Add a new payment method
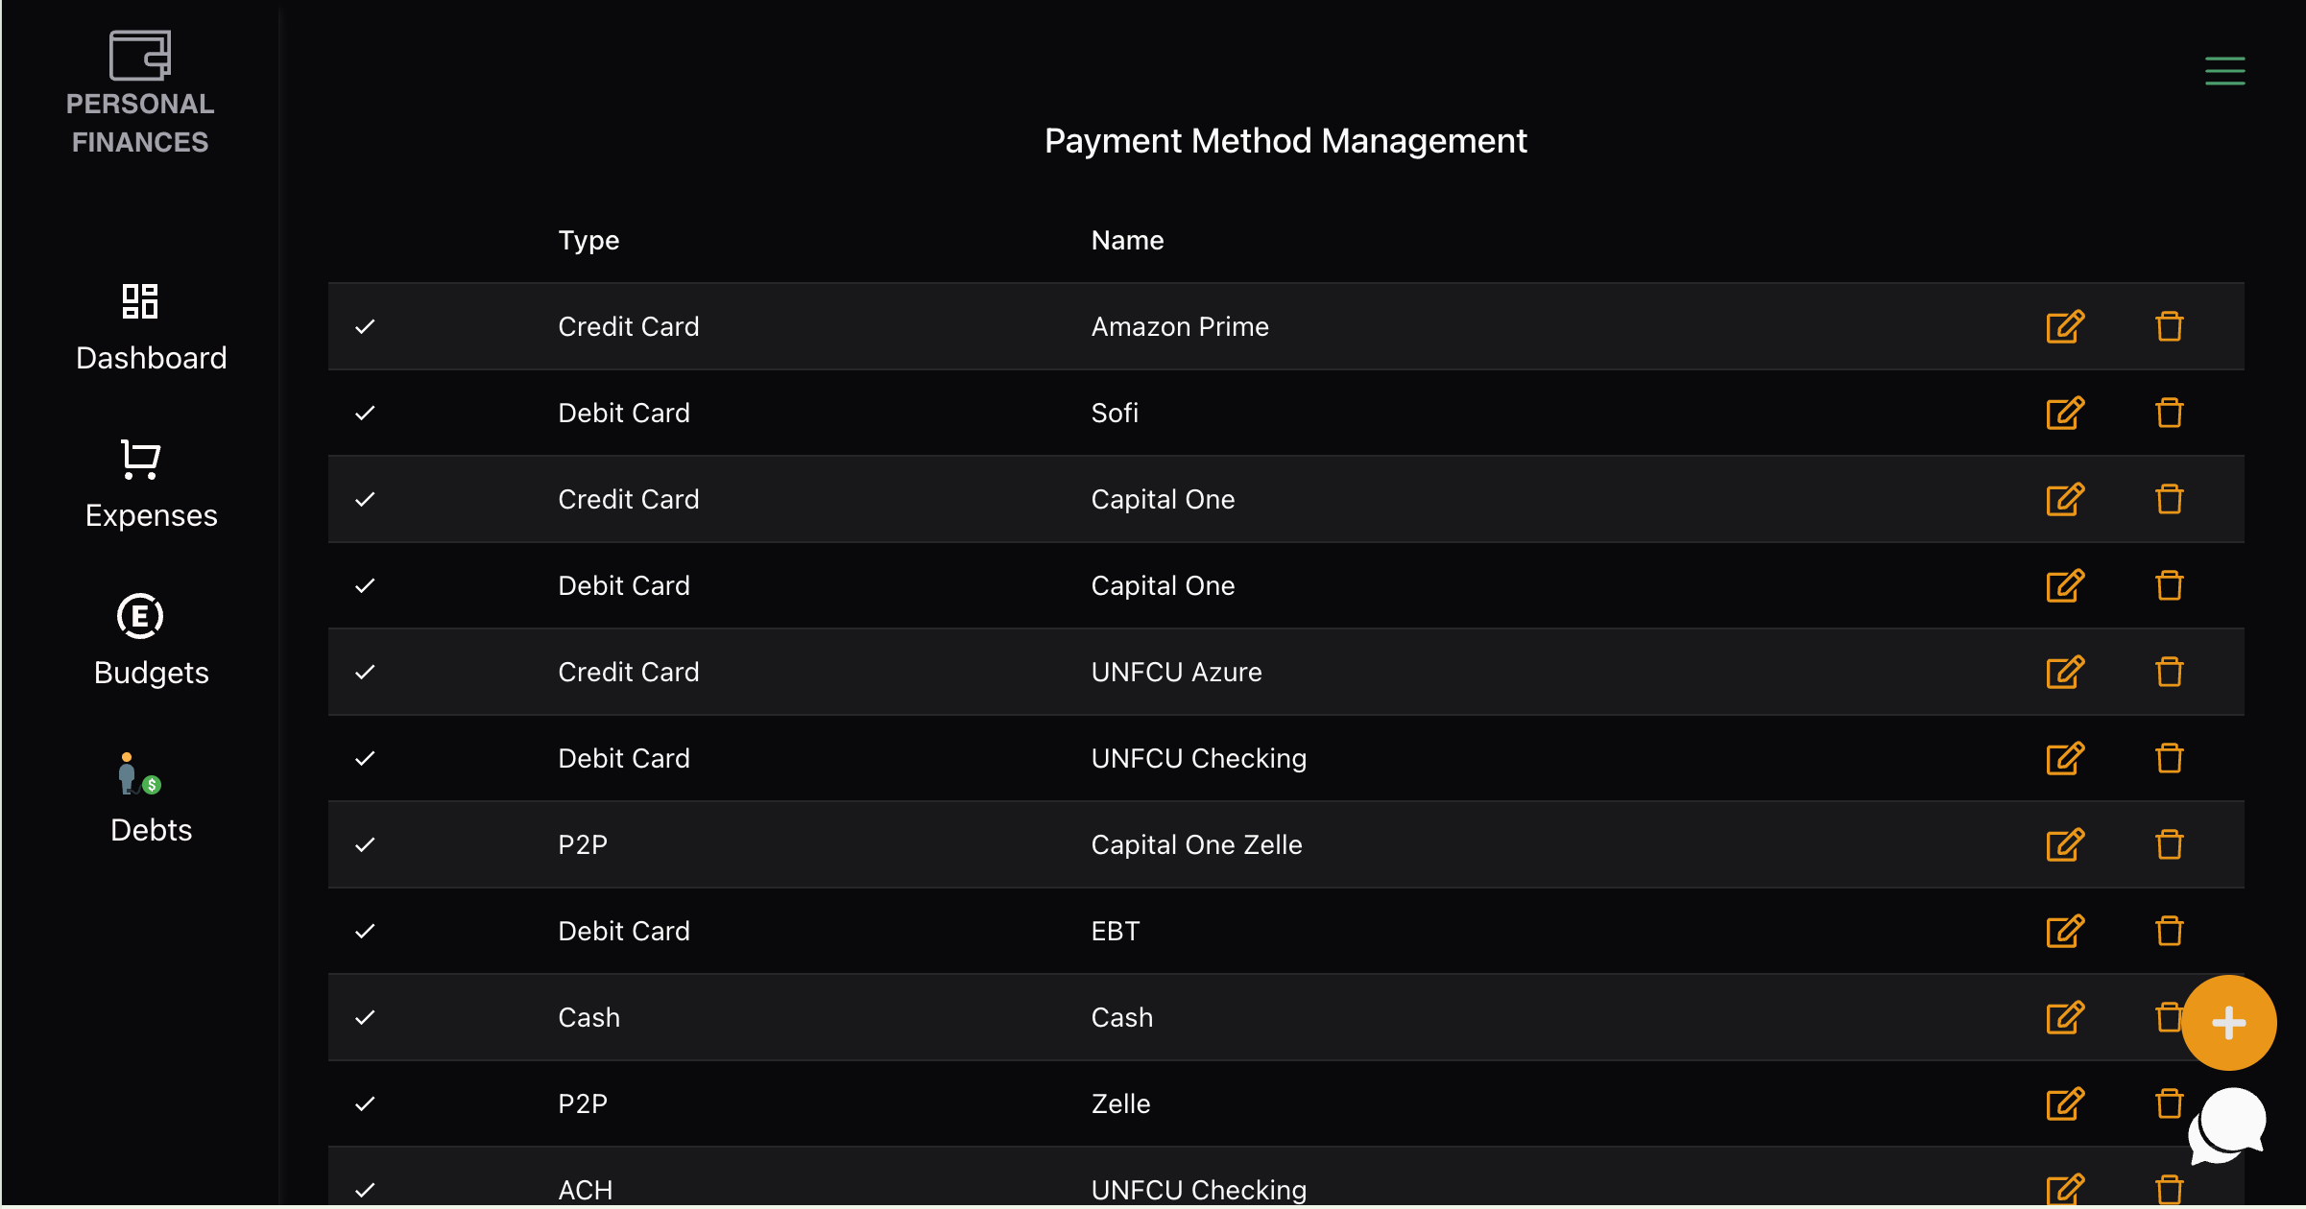The height and width of the screenshot is (1209, 2306). (2229, 1022)
